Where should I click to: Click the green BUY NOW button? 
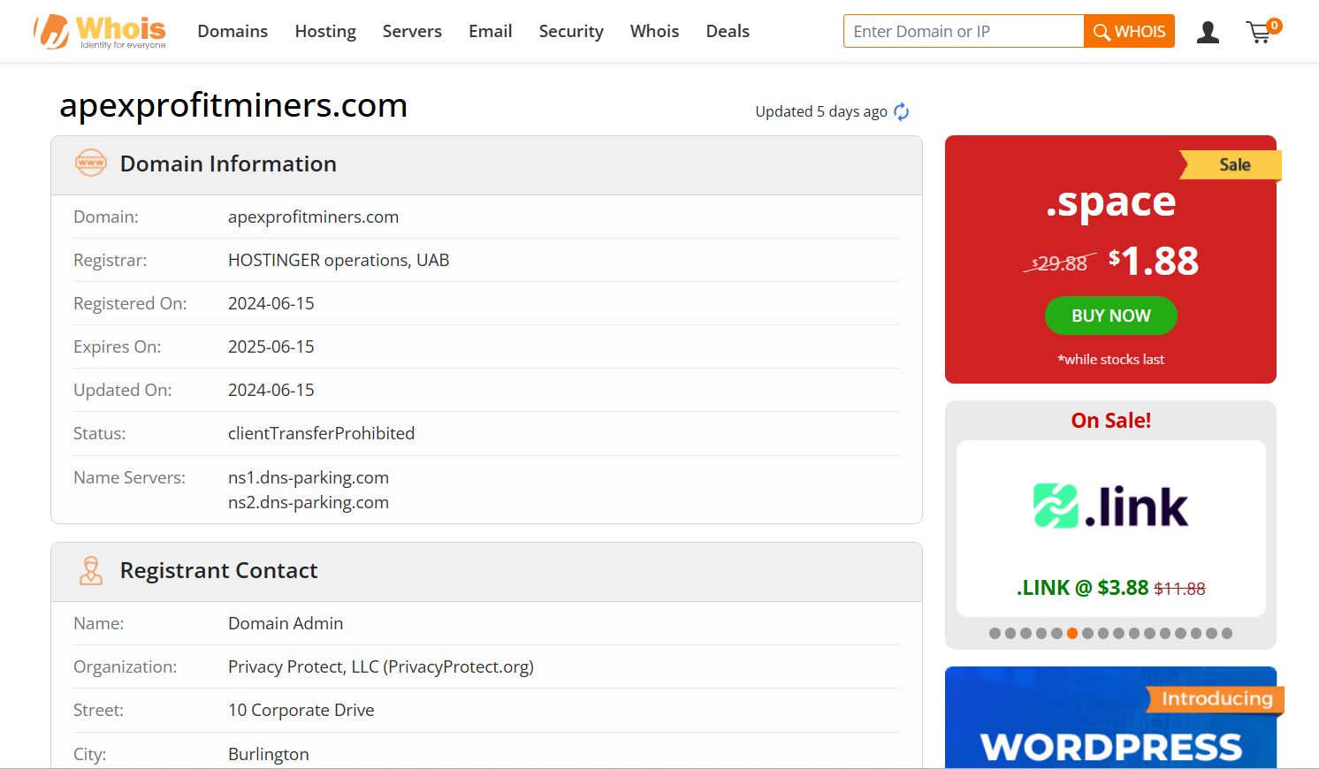click(x=1111, y=316)
